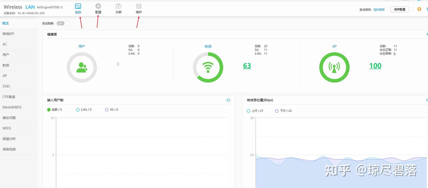Screen dimensions: 428x188
Task: Open the 监控 monitoring icon
Action: 78,6
